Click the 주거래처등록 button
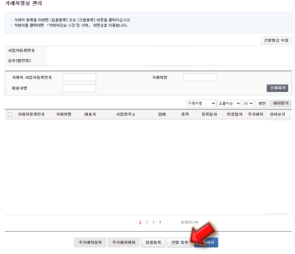 pos(90,242)
